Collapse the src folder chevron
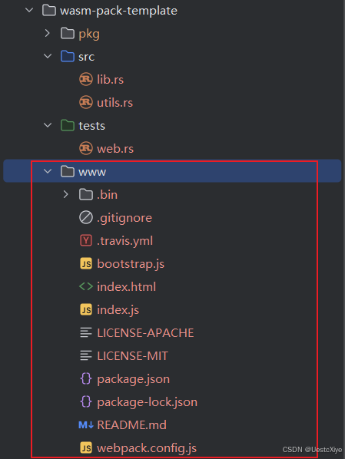345x459 pixels. click(48, 56)
